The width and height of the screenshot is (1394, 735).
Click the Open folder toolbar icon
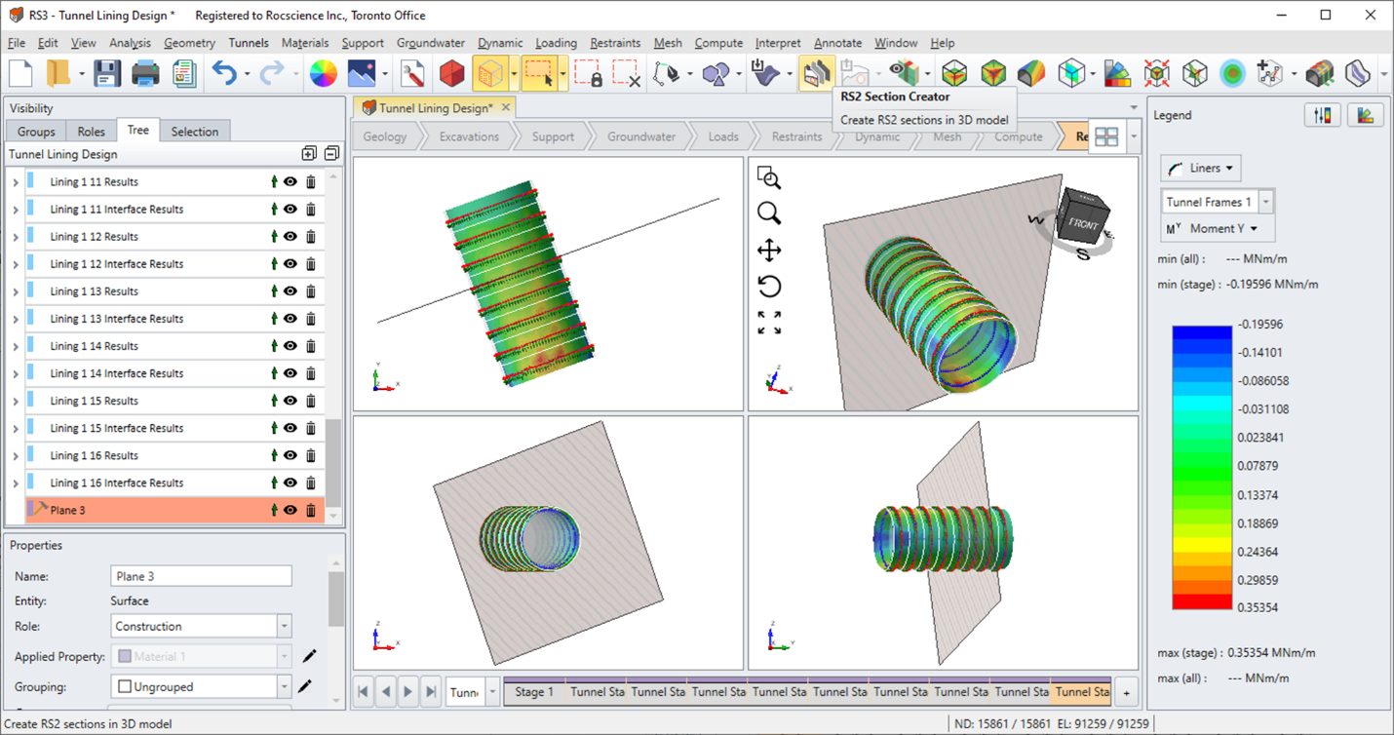coord(58,73)
